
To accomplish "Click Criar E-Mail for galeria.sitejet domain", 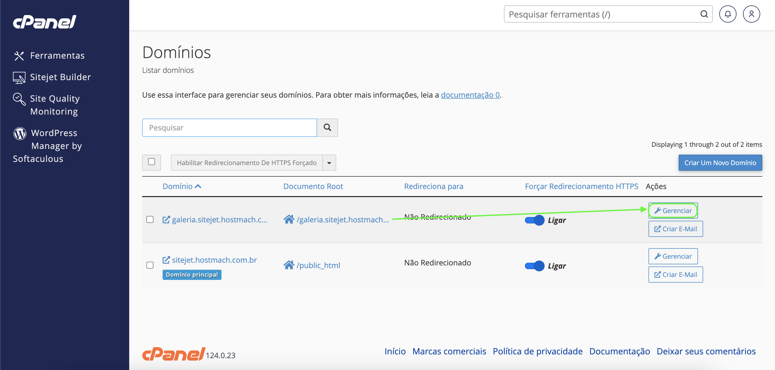I will (x=675, y=229).
